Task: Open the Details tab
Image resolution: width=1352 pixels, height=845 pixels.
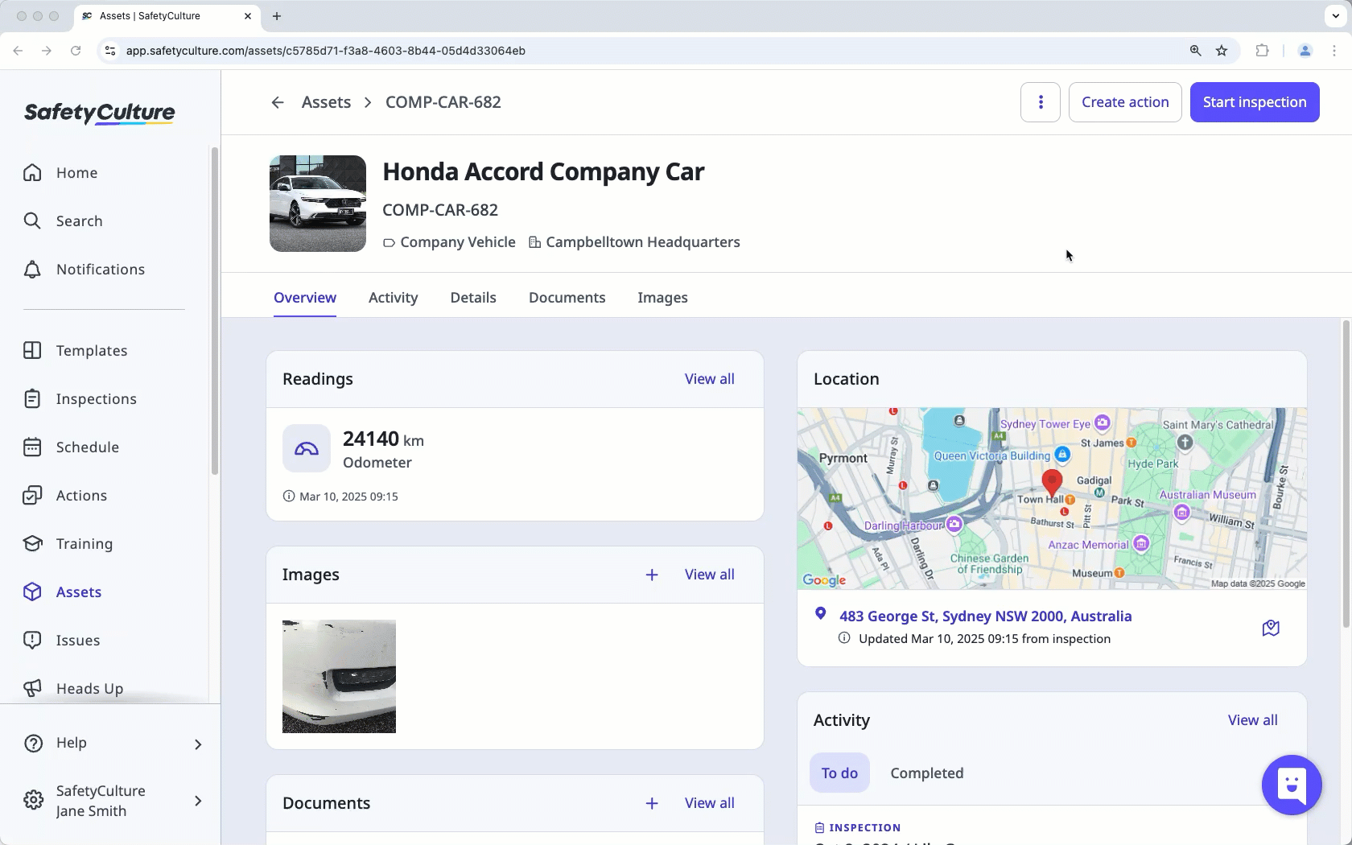Action: [473, 298]
